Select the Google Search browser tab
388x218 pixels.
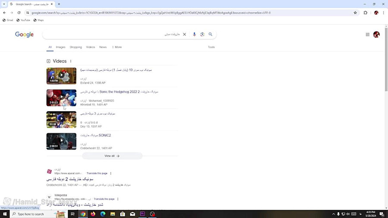[31, 4]
